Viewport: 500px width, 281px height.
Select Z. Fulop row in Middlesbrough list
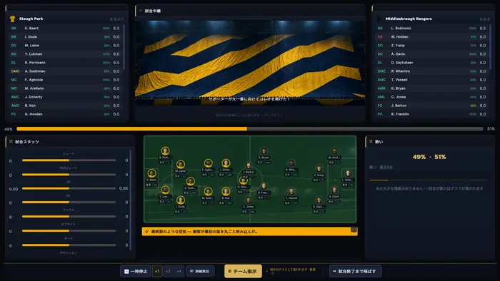tap(431, 45)
